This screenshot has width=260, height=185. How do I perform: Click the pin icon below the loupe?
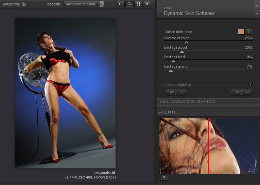164,178
